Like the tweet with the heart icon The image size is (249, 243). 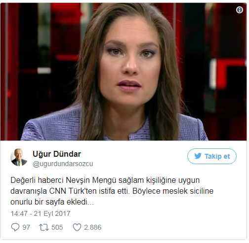click(x=77, y=227)
